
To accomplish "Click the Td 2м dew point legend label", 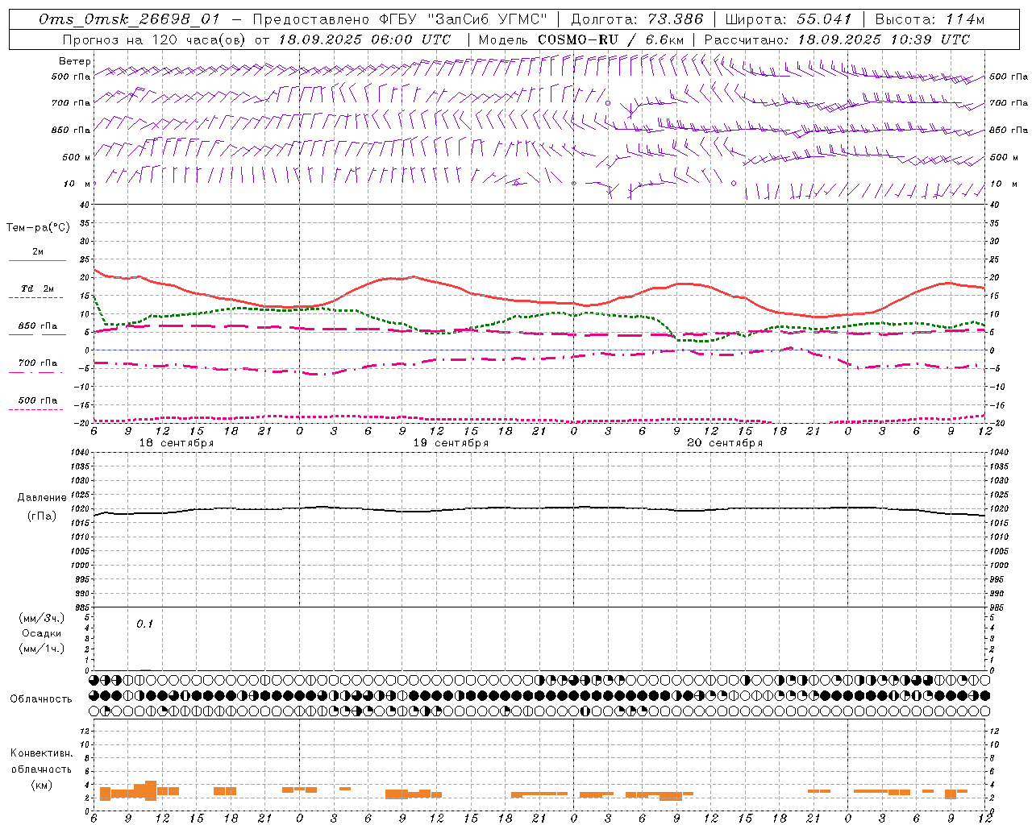I will (38, 288).
